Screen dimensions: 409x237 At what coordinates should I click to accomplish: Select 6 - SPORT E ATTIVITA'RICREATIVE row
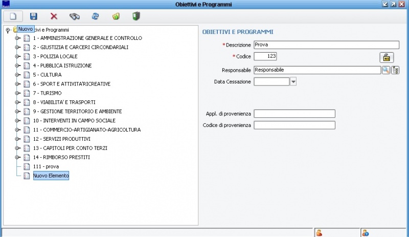coord(72,84)
